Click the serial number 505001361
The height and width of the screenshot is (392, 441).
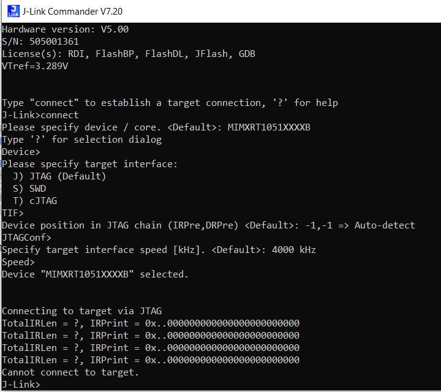pos(54,42)
